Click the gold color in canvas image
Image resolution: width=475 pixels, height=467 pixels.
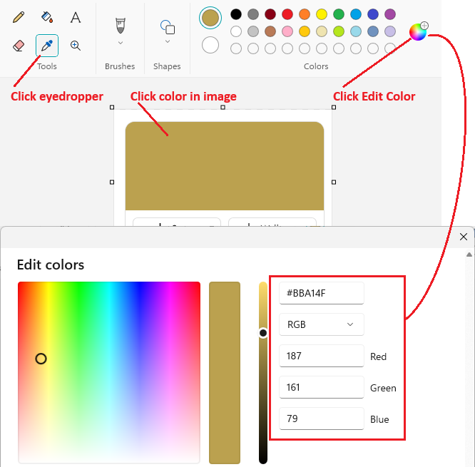[225, 166]
